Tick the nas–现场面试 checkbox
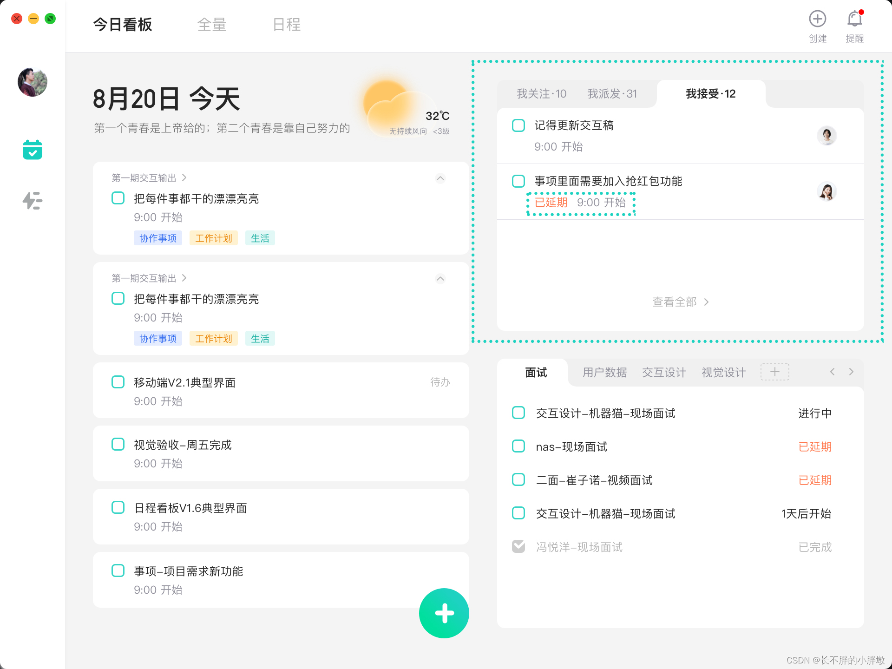This screenshot has width=892, height=669. tap(518, 446)
